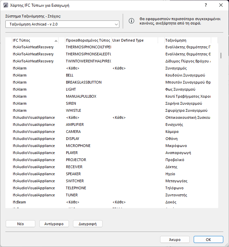This screenshot has height=247, width=229.
Task: Select the THERMOSIPHONCOILTYPE row
Action: [112, 47]
